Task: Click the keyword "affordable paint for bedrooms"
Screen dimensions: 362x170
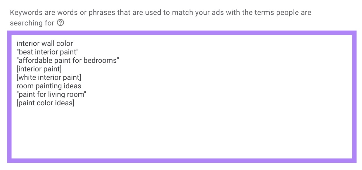Action: 68,60
